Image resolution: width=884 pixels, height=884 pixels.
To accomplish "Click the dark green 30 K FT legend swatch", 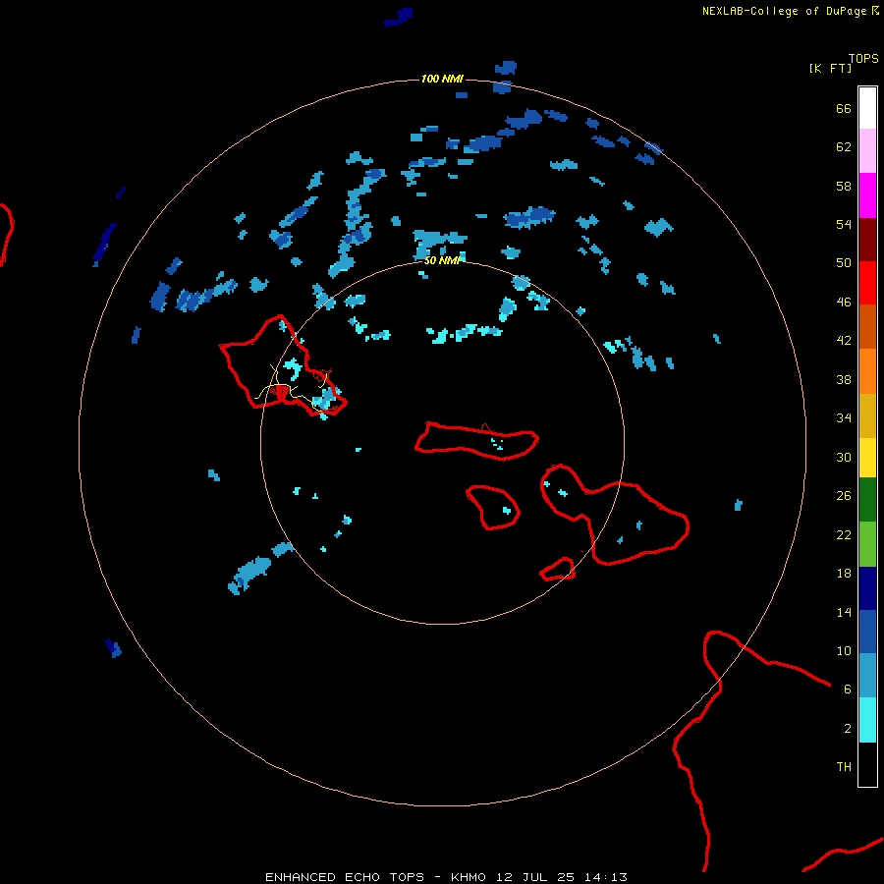I will pos(867,500).
